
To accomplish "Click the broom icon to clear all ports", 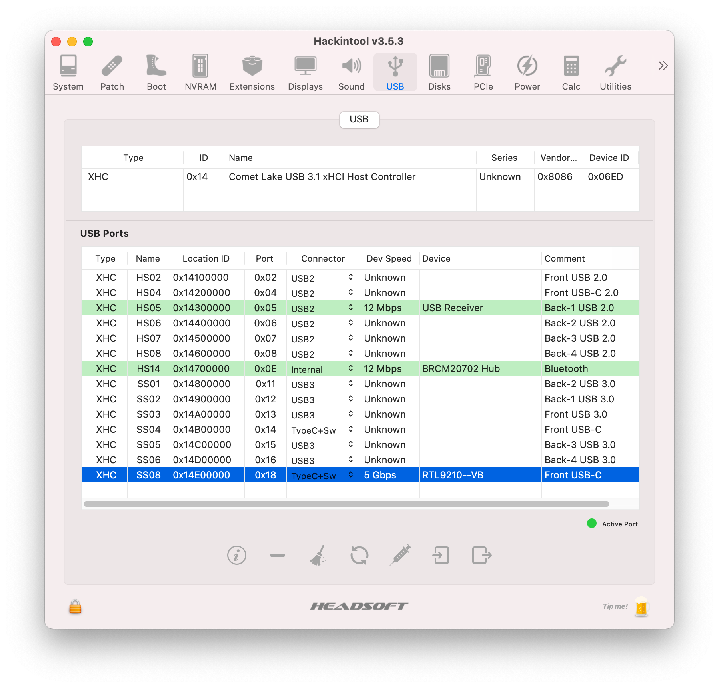I will tap(318, 555).
